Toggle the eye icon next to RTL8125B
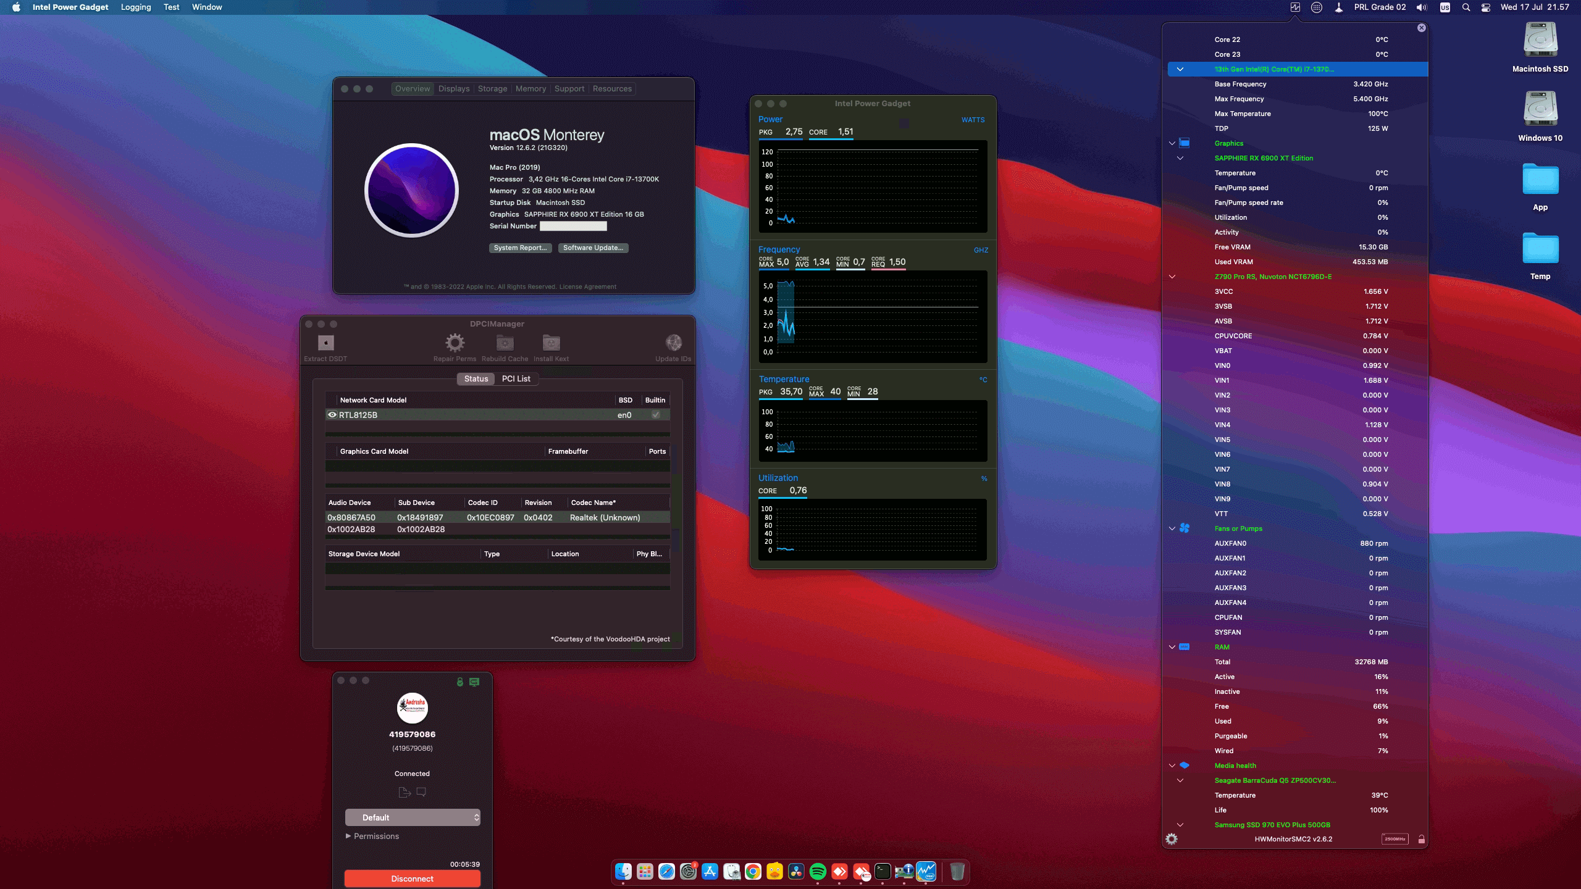This screenshot has width=1581, height=889. pos(332,414)
